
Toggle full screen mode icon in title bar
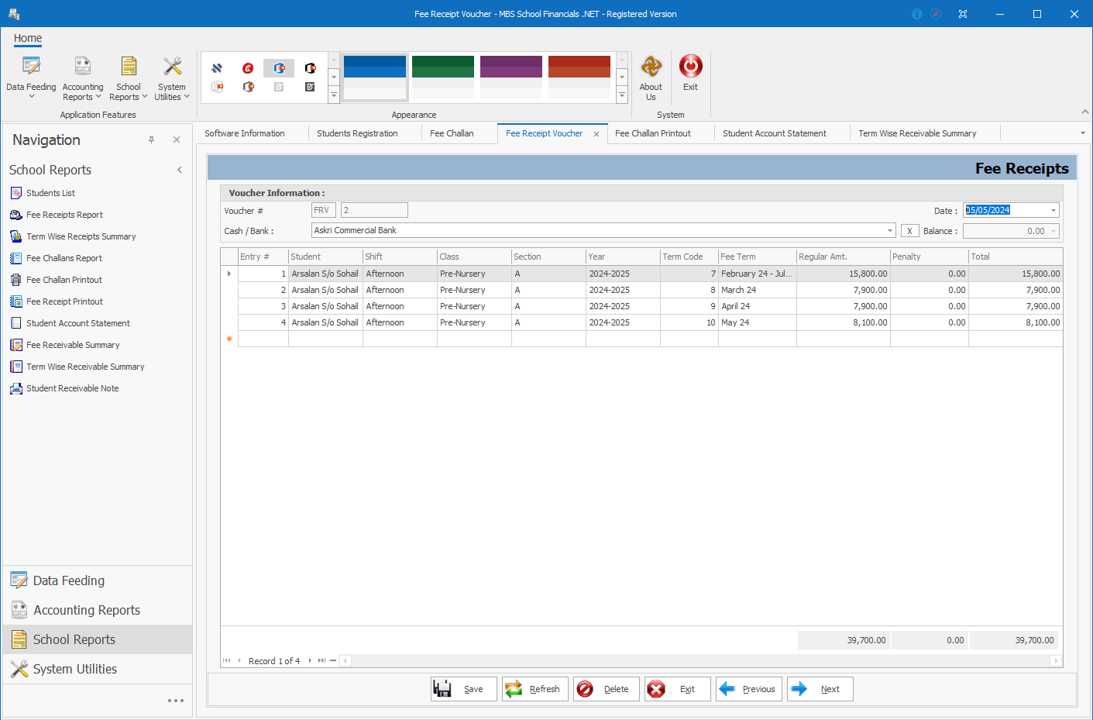(963, 14)
